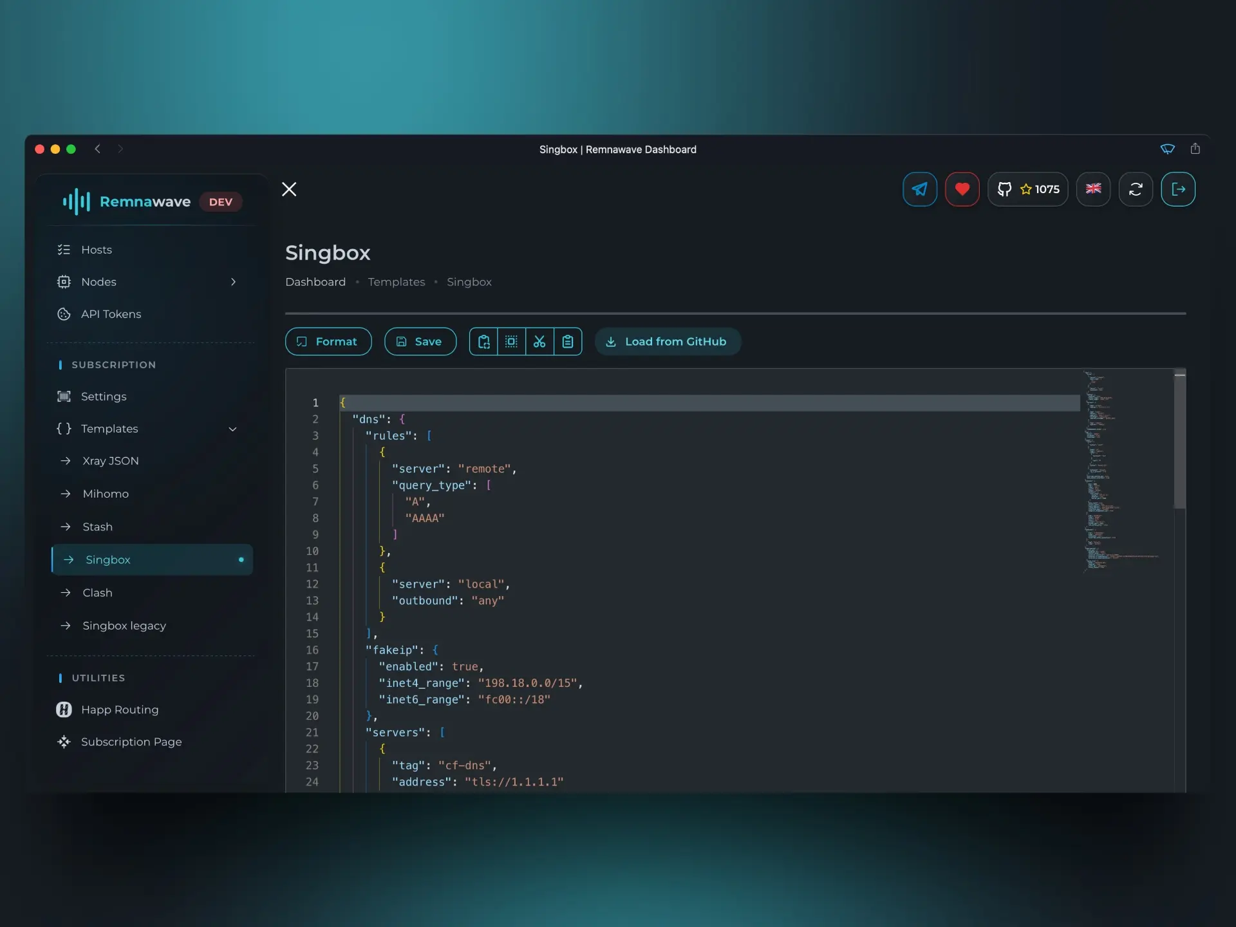Click the "query_type" key in the code

click(431, 485)
